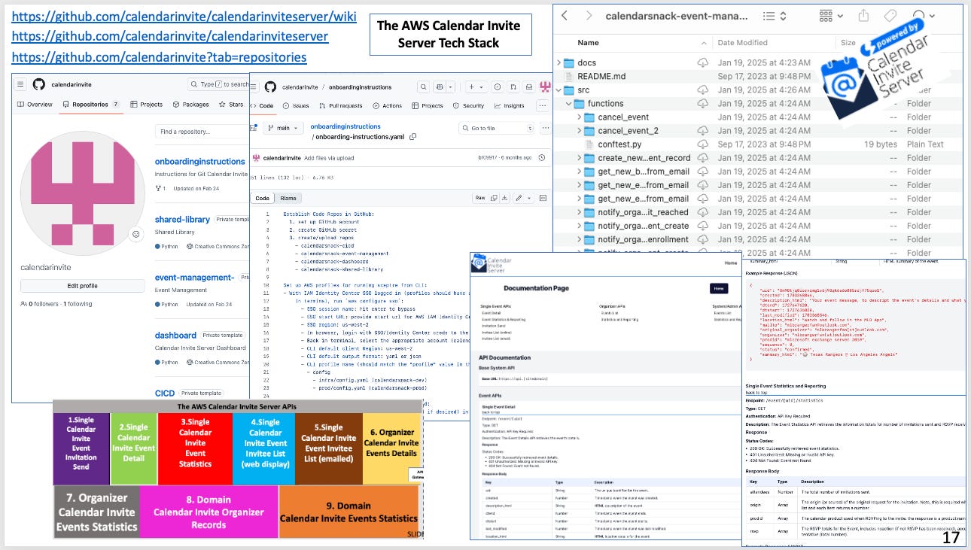Expand the notify_orga...it_reached folder
The height and width of the screenshot is (550, 971).
coord(579,212)
